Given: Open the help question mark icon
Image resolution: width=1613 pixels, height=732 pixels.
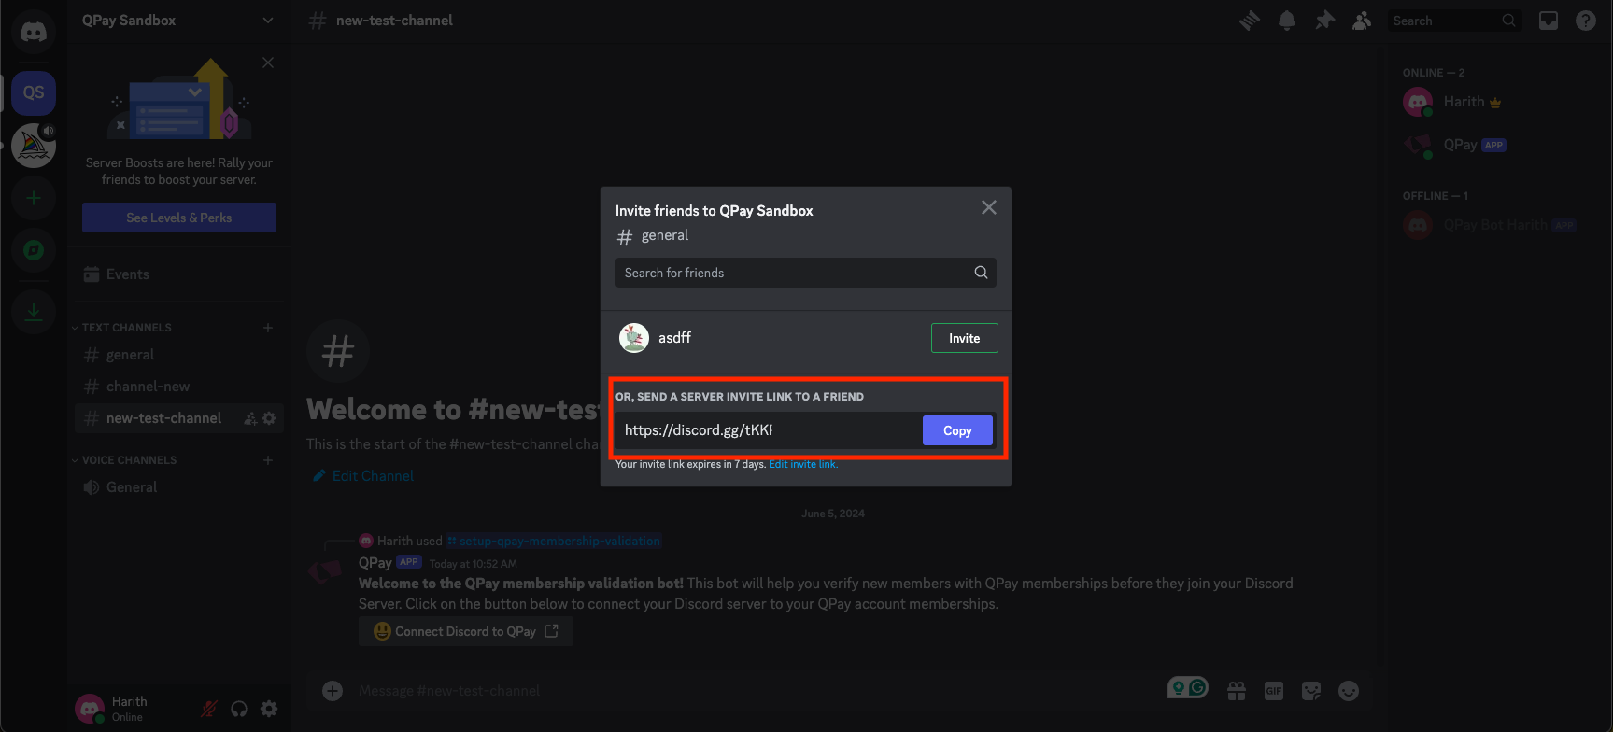Looking at the screenshot, I should 1586,21.
